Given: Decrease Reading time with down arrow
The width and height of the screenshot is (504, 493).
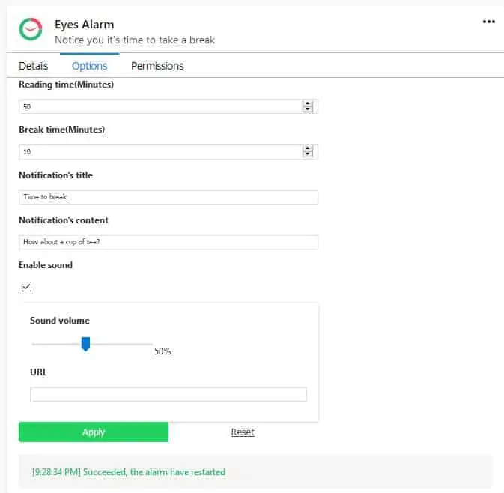Looking at the screenshot, I should 307,109.
